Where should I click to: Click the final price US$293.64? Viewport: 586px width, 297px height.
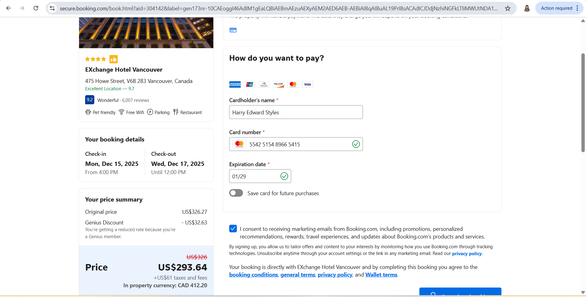coord(183,267)
